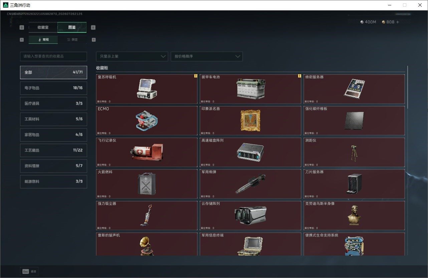The width and height of the screenshot is (428, 278).
Task: Select the 常规 sub-tab
Action: click(43, 40)
